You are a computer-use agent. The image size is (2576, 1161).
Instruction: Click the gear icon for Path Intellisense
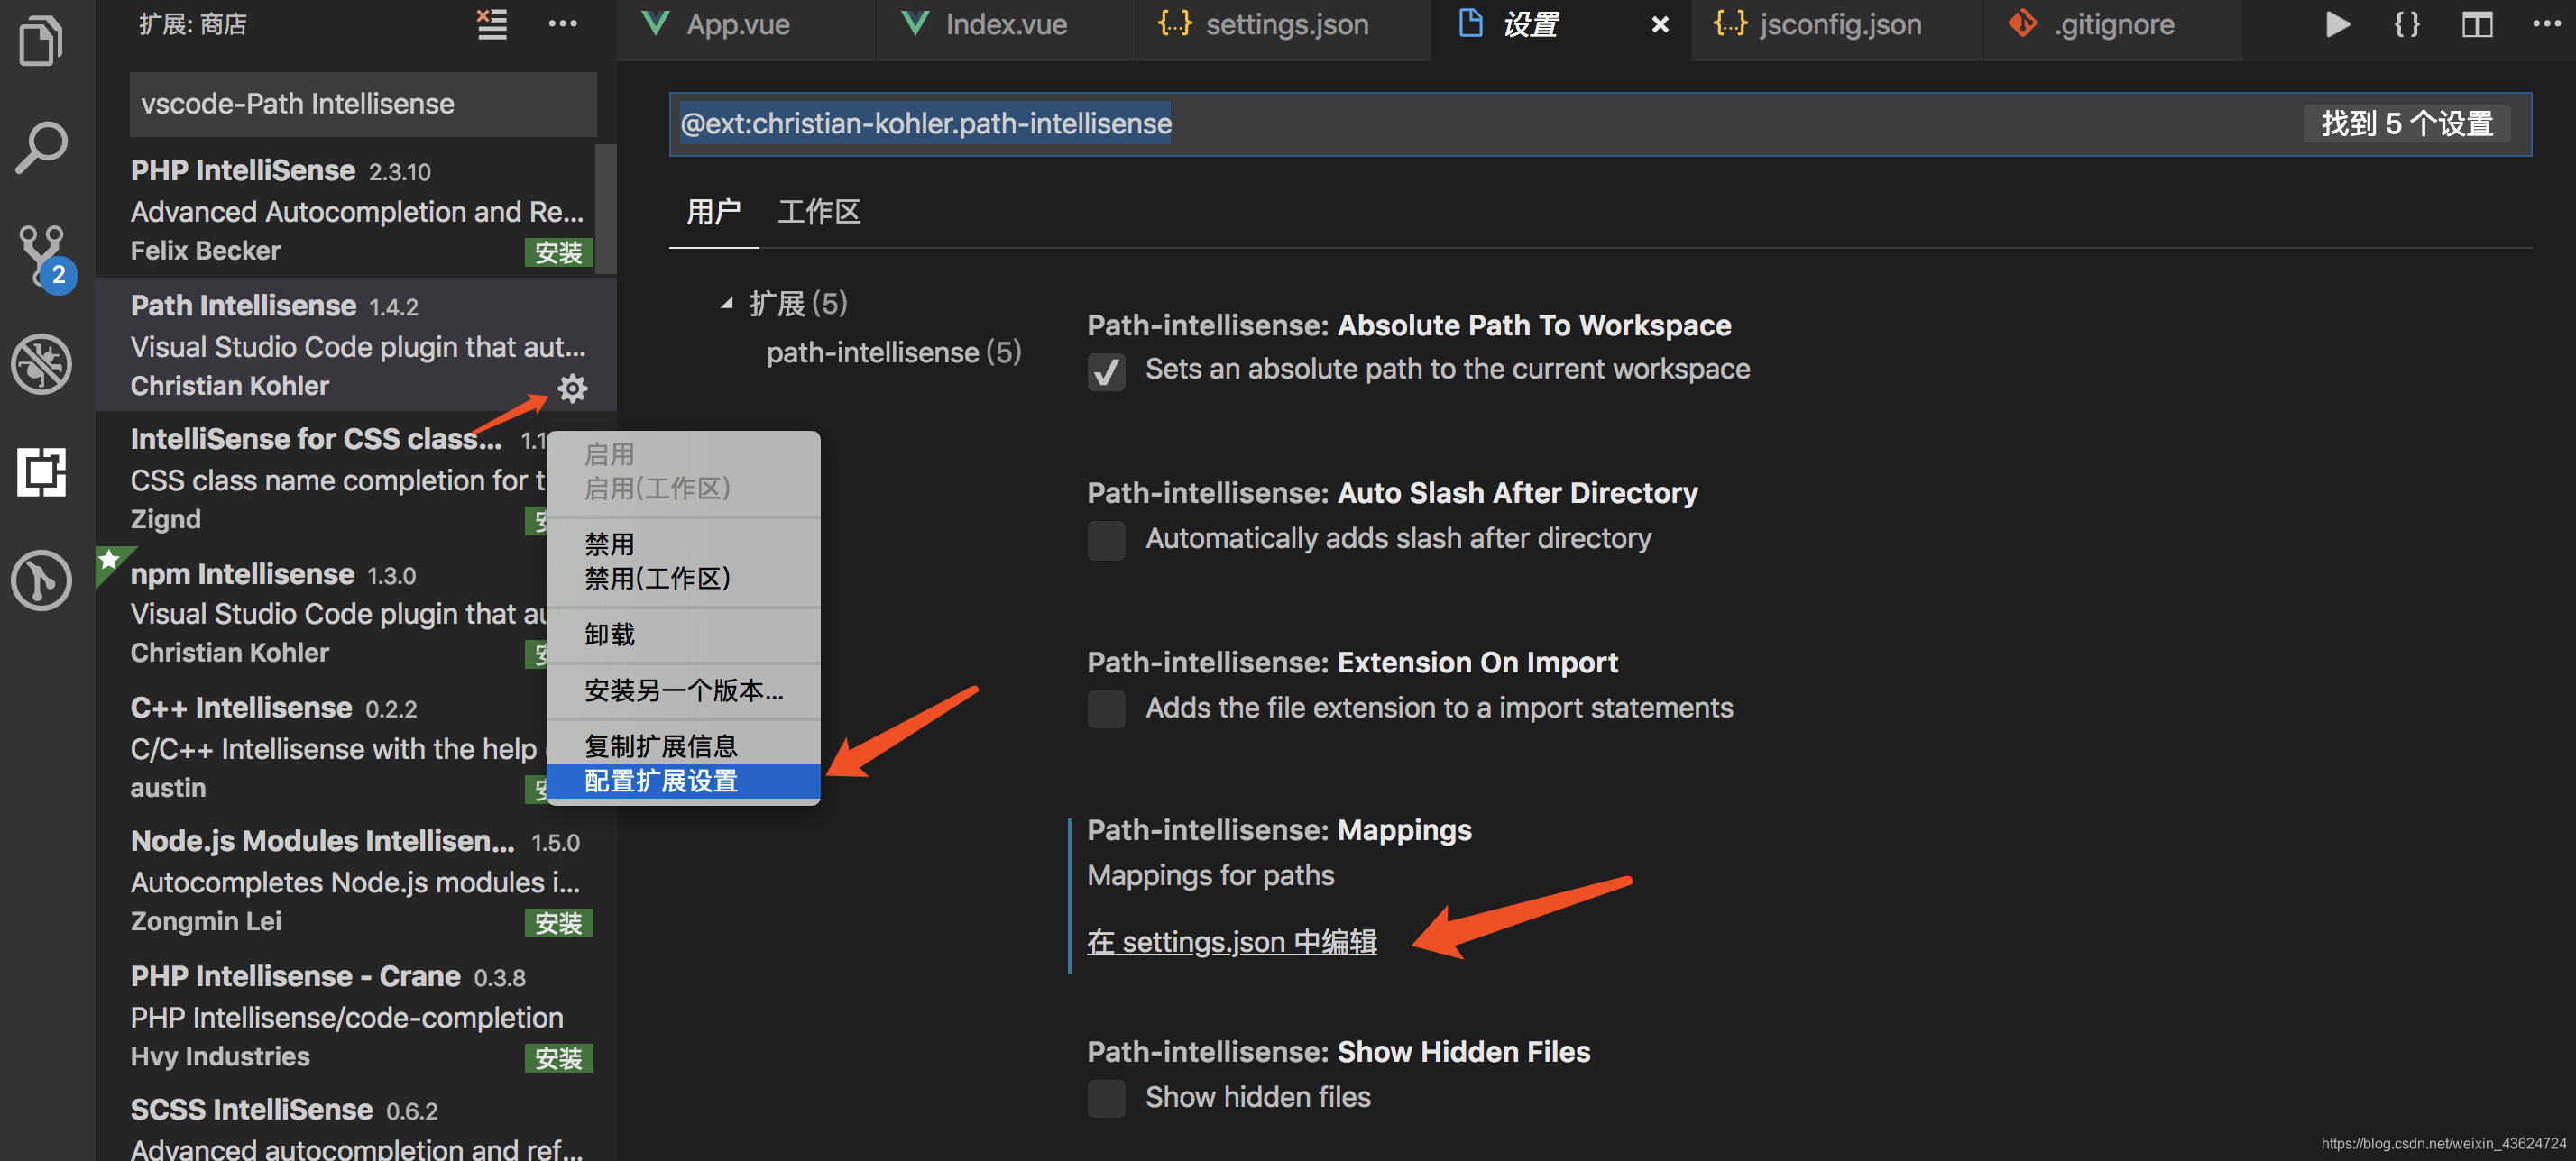573,388
